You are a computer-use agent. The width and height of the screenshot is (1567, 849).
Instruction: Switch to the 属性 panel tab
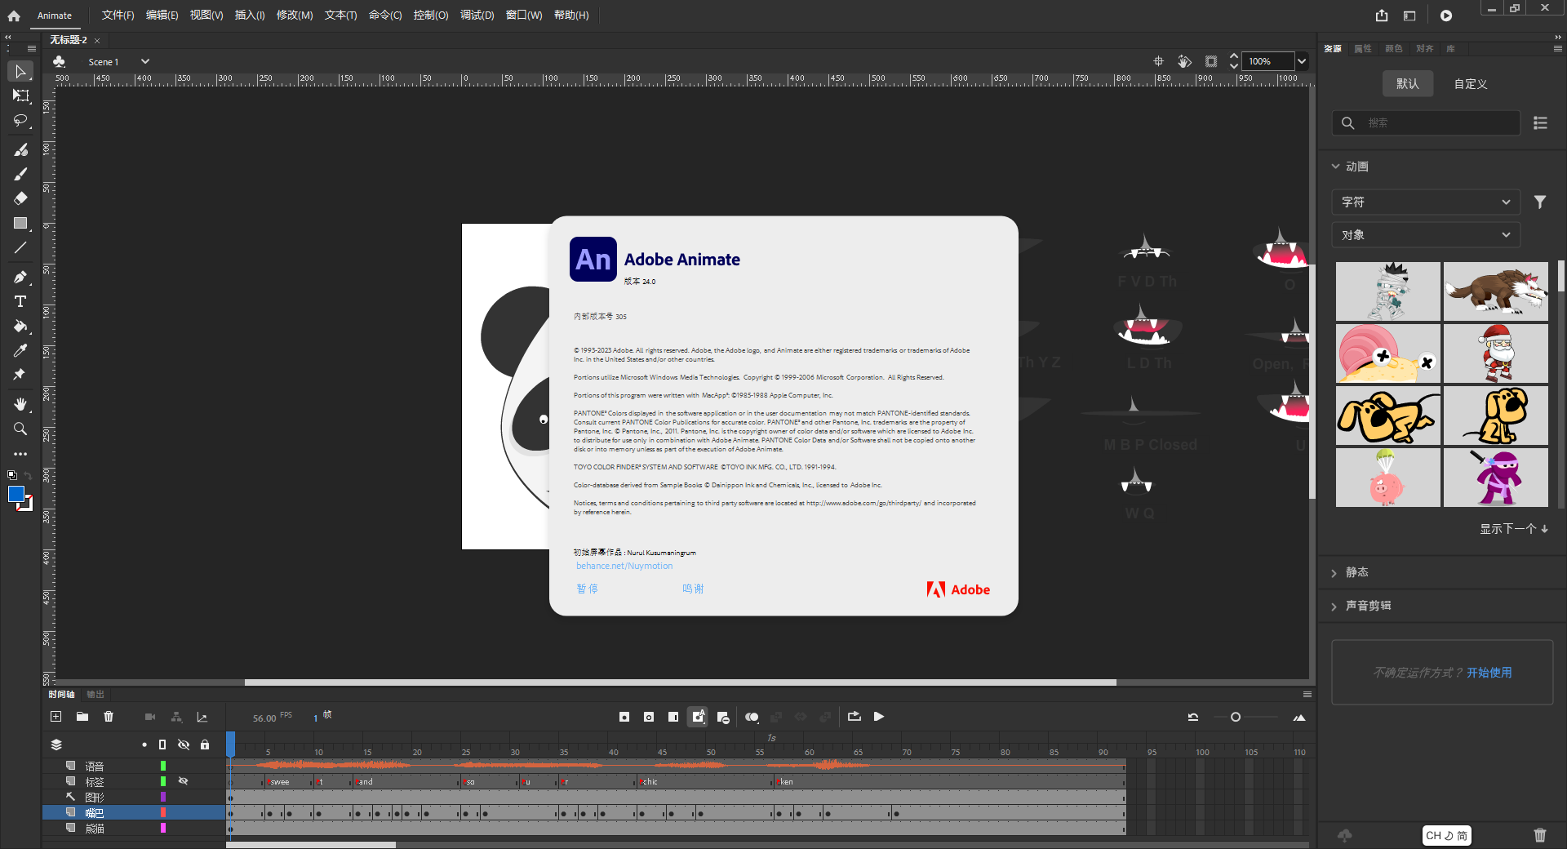click(1363, 49)
